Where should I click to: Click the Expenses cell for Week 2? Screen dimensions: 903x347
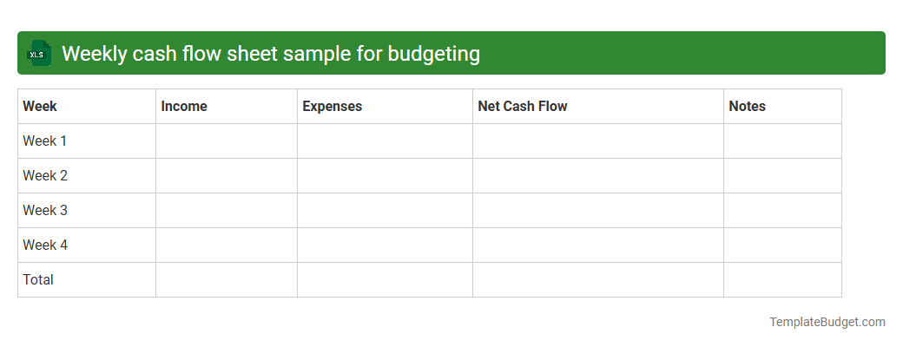click(385, 175)
